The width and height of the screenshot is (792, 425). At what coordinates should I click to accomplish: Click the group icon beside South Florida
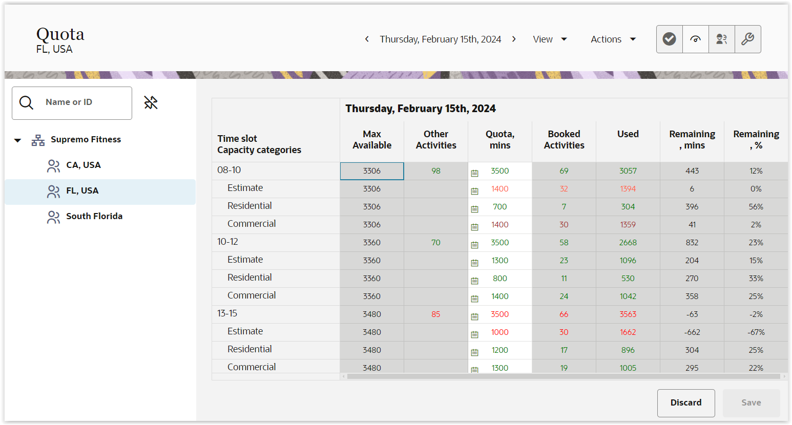(53, 217)
